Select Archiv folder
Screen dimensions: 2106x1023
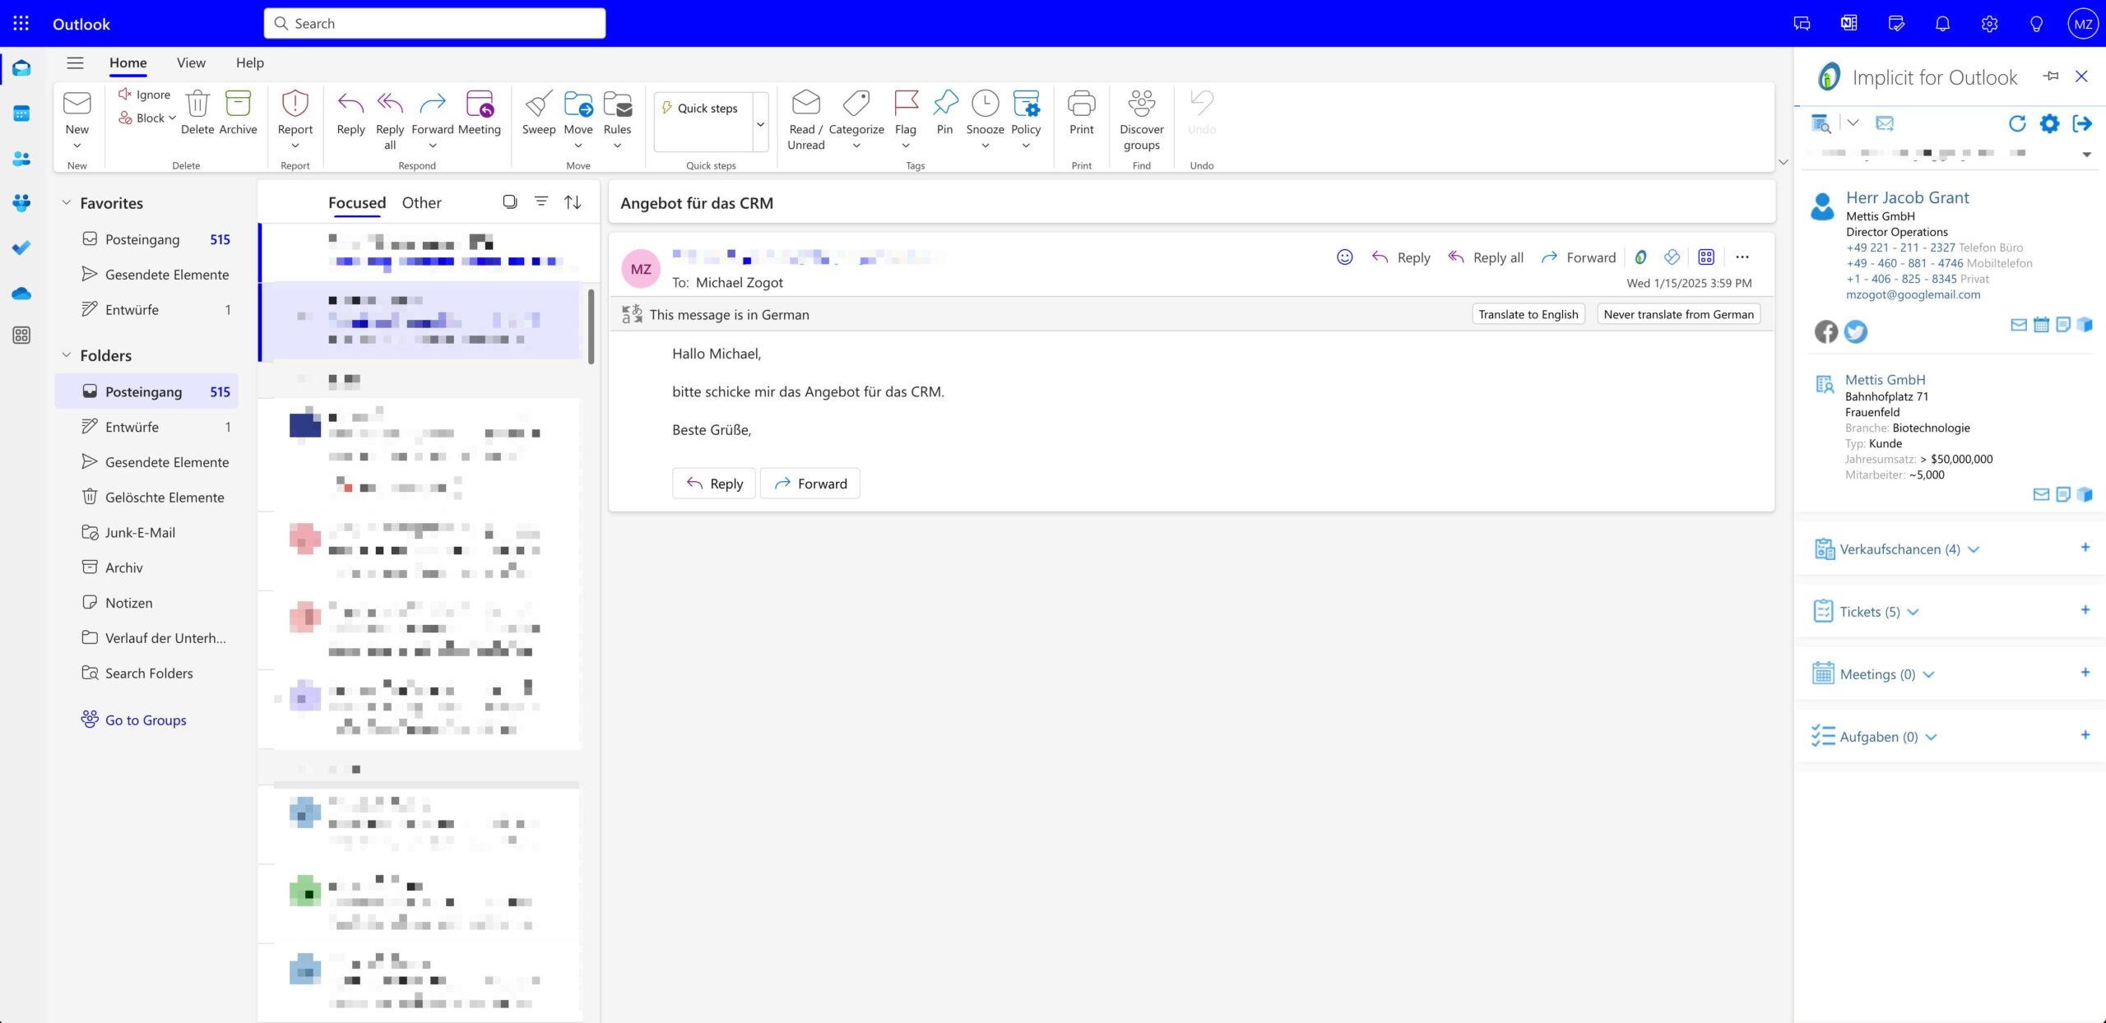click(x=147, y=567)
